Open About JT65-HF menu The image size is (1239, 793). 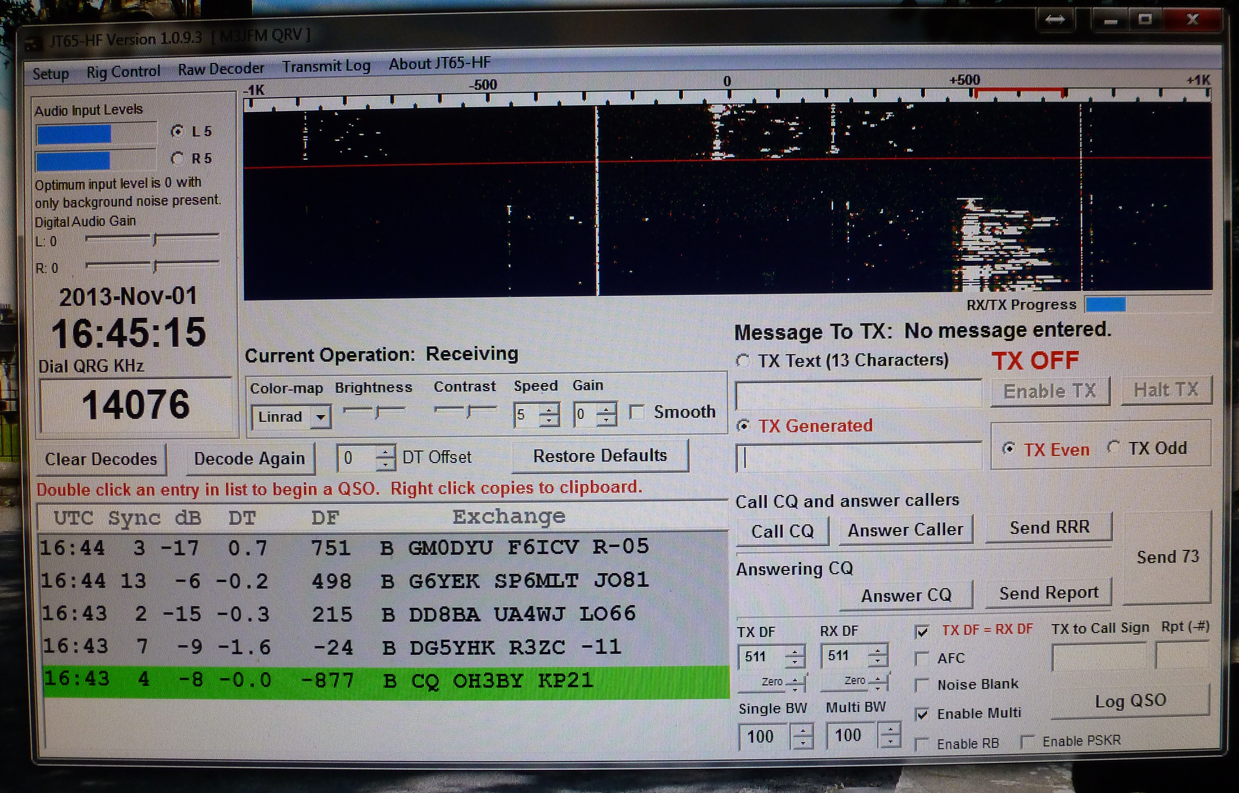coord(439,63)
